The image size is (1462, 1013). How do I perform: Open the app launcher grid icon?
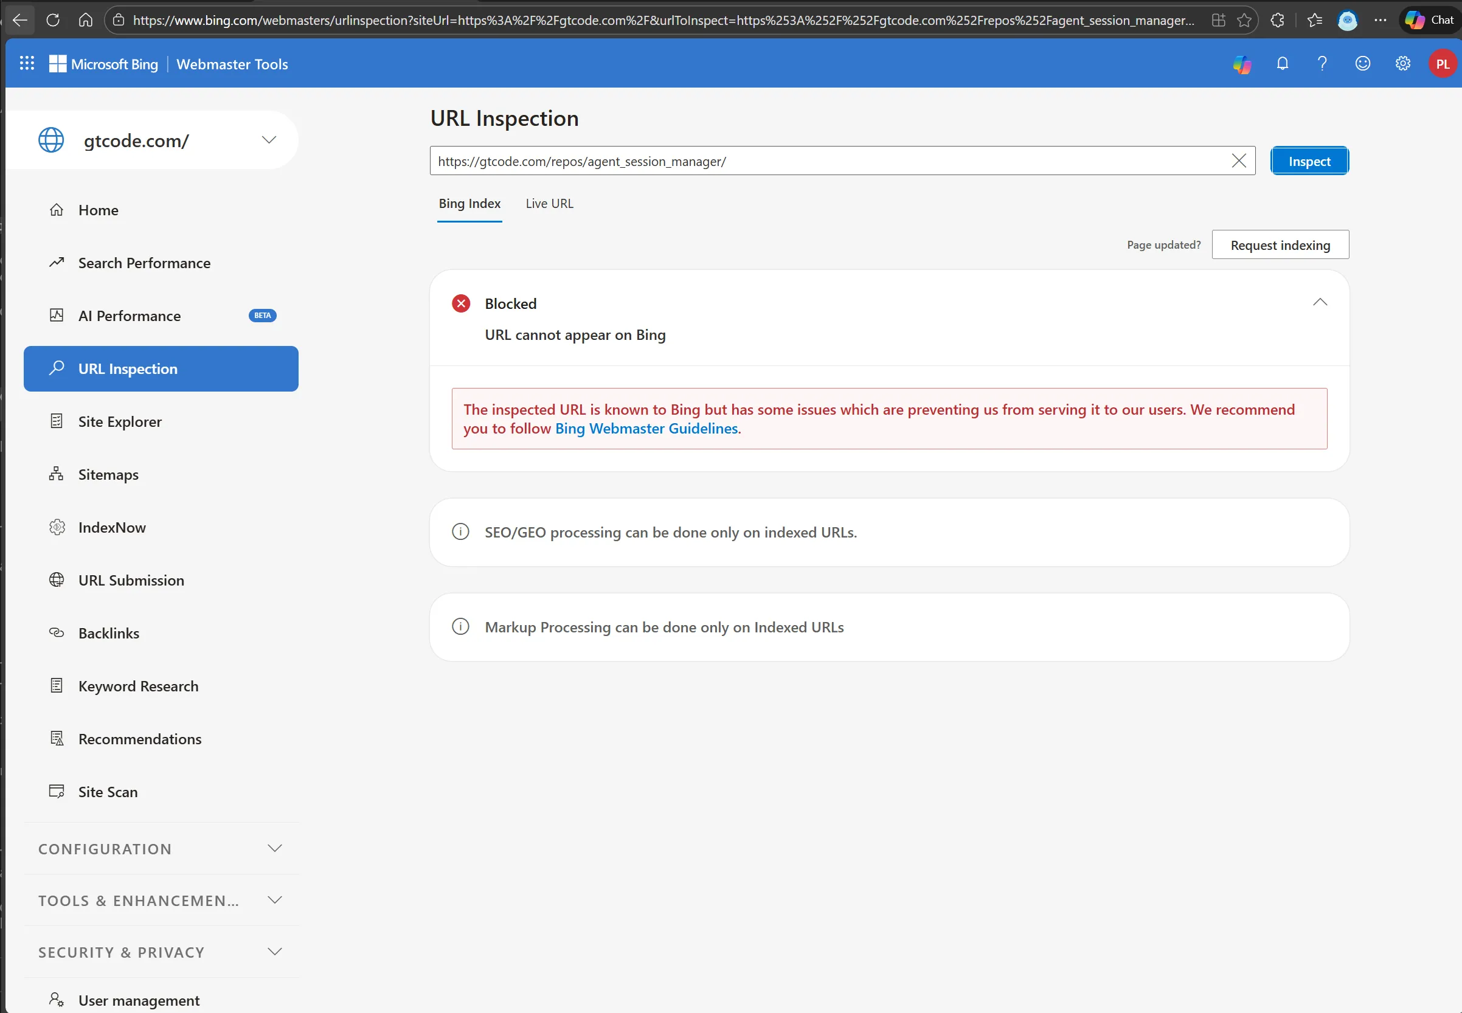(x=27, y=63)
